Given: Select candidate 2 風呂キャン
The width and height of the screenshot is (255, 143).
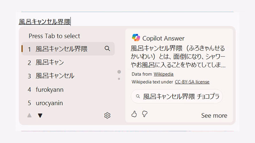Looking at the screenshot, I should (50, 62).
